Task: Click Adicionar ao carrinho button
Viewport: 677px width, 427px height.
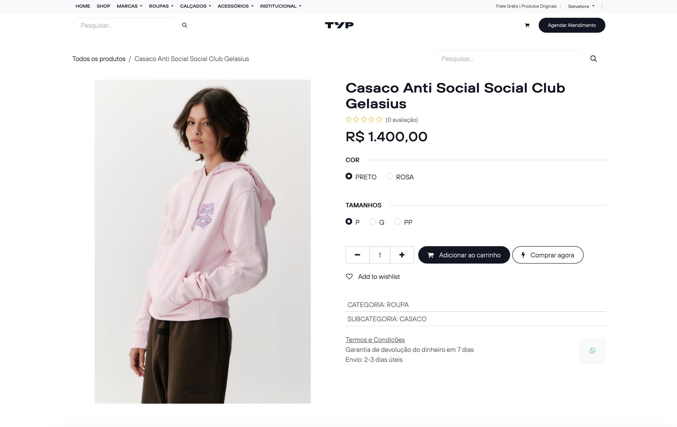Action: point(464,255)
